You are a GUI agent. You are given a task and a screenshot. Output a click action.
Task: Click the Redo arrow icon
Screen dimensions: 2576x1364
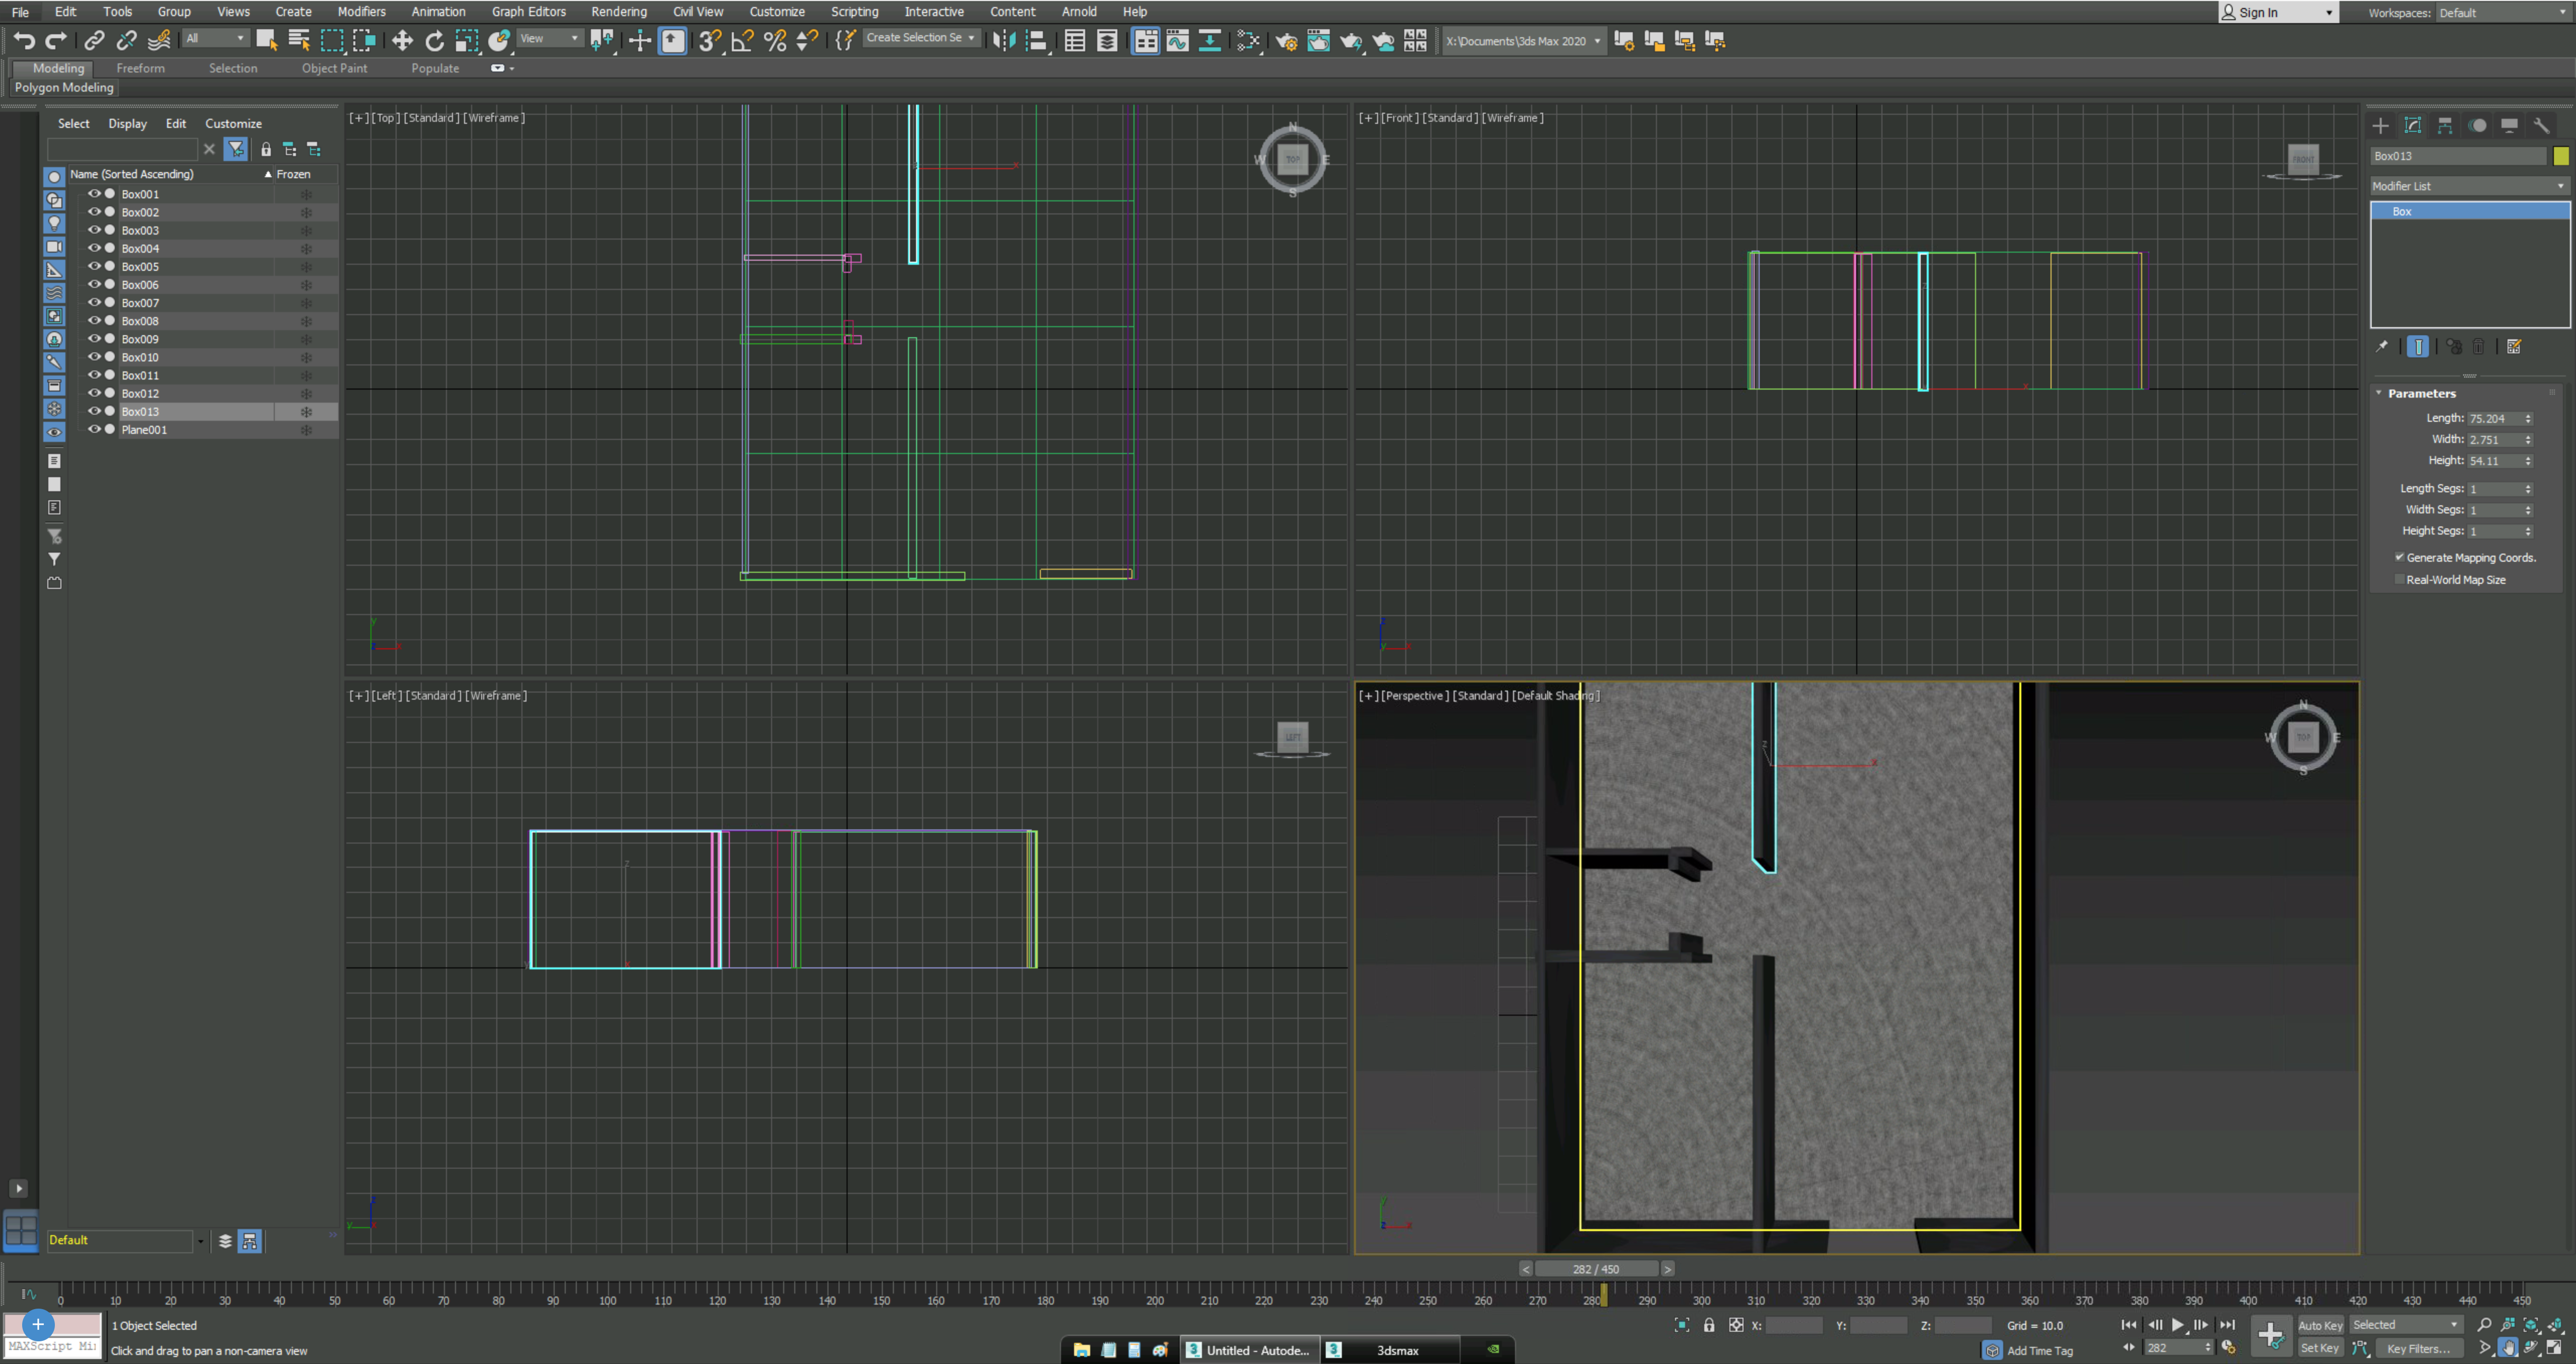click(57, 40)
